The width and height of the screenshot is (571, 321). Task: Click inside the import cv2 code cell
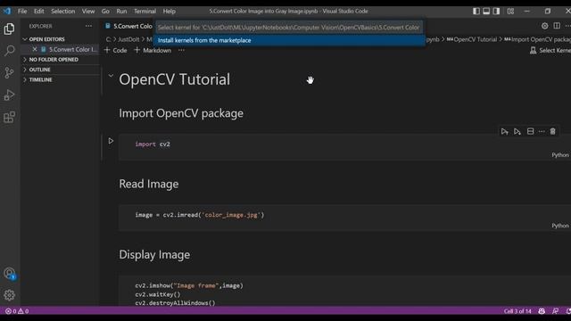344,146
